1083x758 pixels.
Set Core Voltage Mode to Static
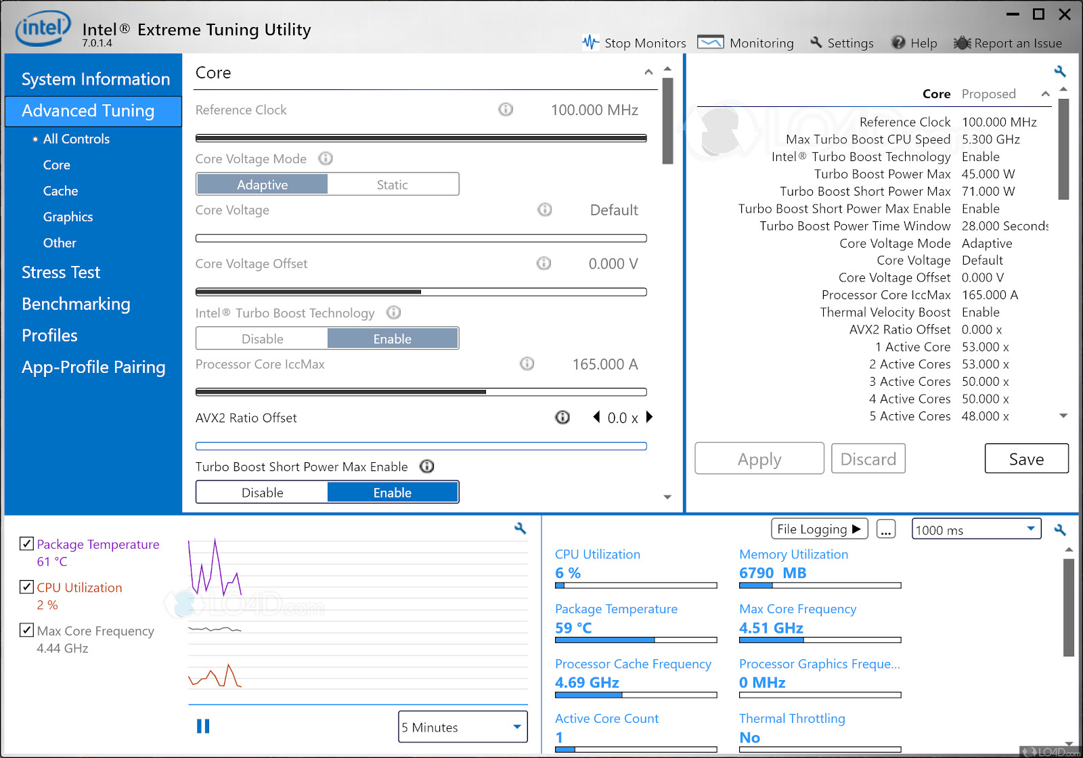tap(393, 184)
